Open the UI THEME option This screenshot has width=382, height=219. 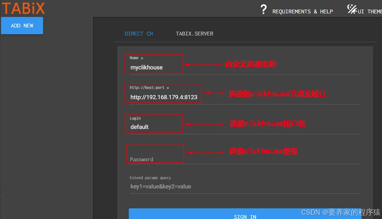coord(370,11)
